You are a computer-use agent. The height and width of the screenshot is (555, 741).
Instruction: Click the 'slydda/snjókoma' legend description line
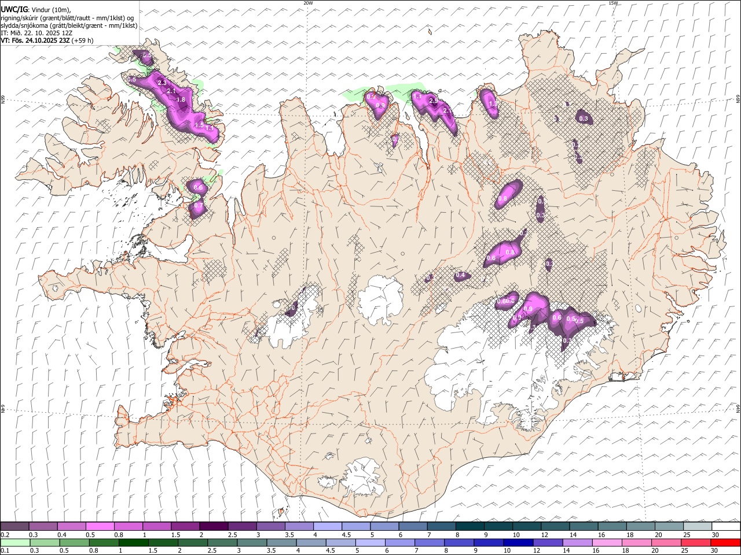(x=69, y=25)
